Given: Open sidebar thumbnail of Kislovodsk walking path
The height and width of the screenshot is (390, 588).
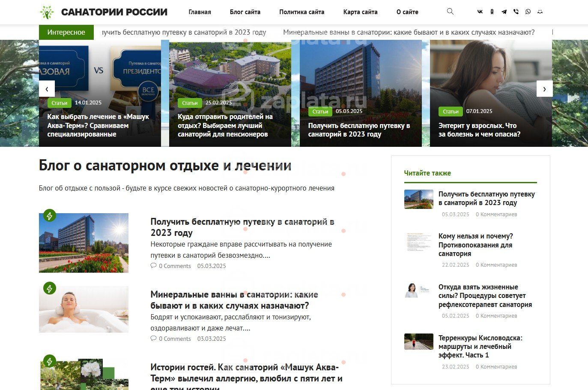Looking at the screenshot, I should [x=419, y=342].
